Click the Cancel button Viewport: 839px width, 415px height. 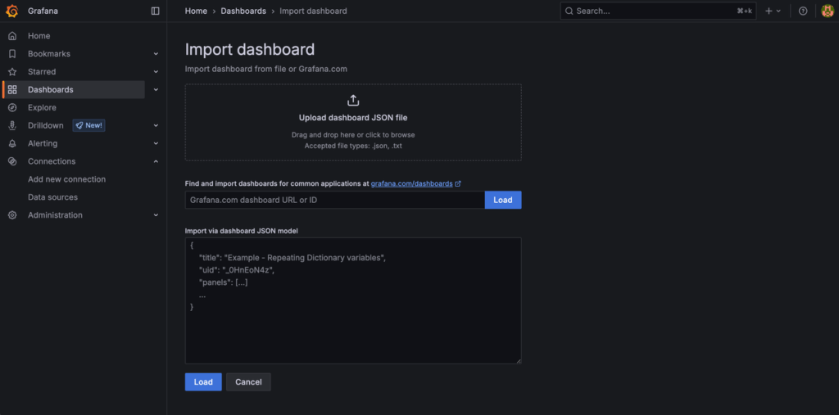pos(248,381)
